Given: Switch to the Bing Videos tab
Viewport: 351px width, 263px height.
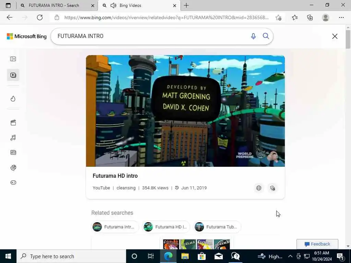Looking at the screenshot, I should click(x=139, y=5).
